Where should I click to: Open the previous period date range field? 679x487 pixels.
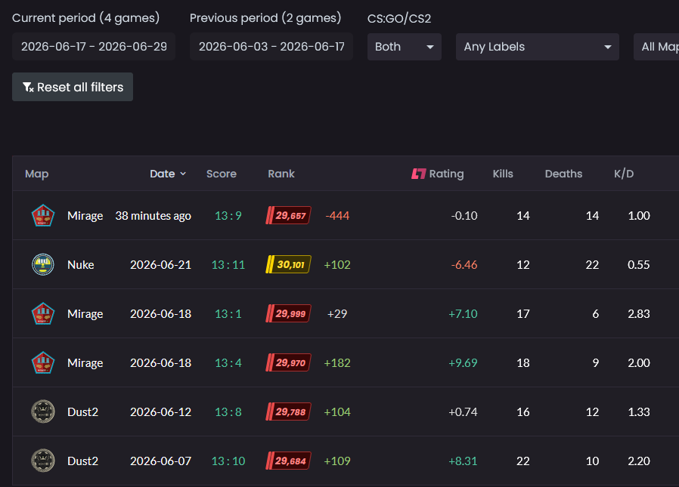271,47
